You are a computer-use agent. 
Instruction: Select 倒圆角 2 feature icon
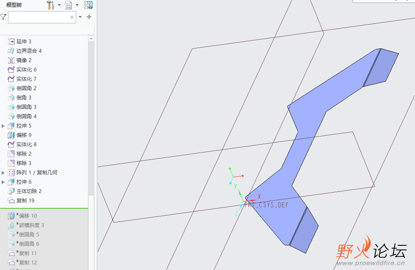[x=11, y=88]
